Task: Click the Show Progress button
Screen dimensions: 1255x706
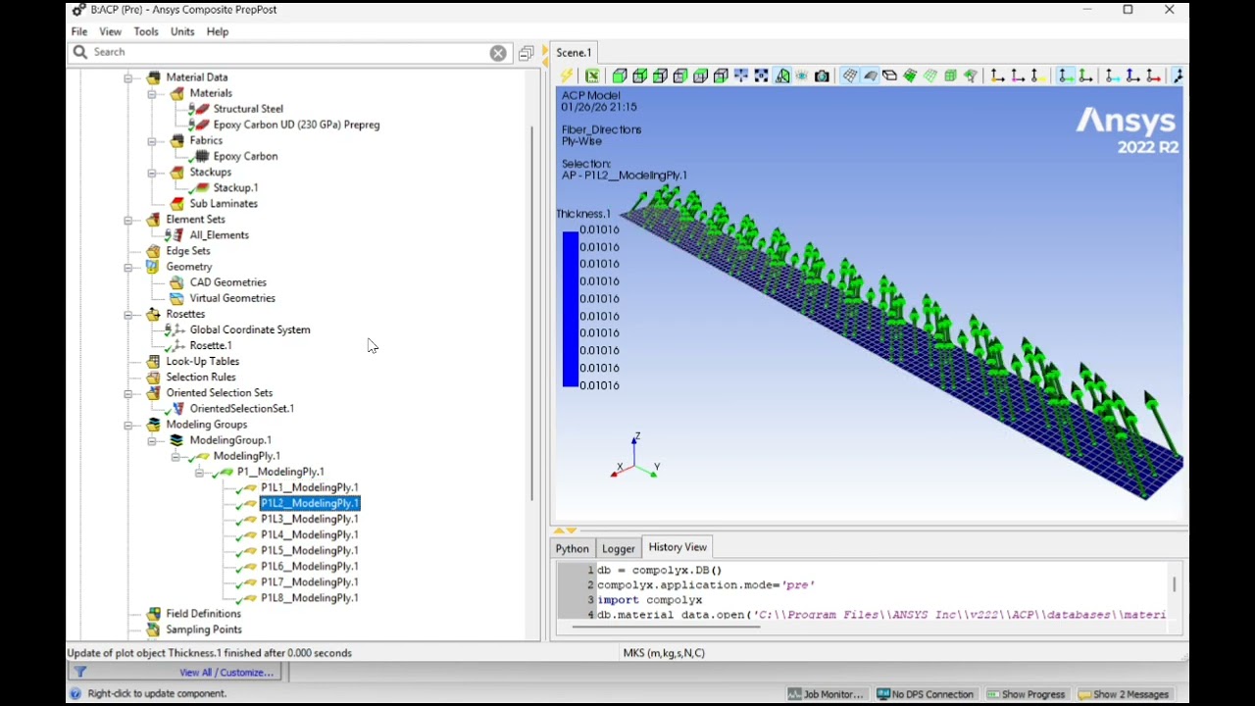Action: pyautogui.click(x=1026, y=693)
